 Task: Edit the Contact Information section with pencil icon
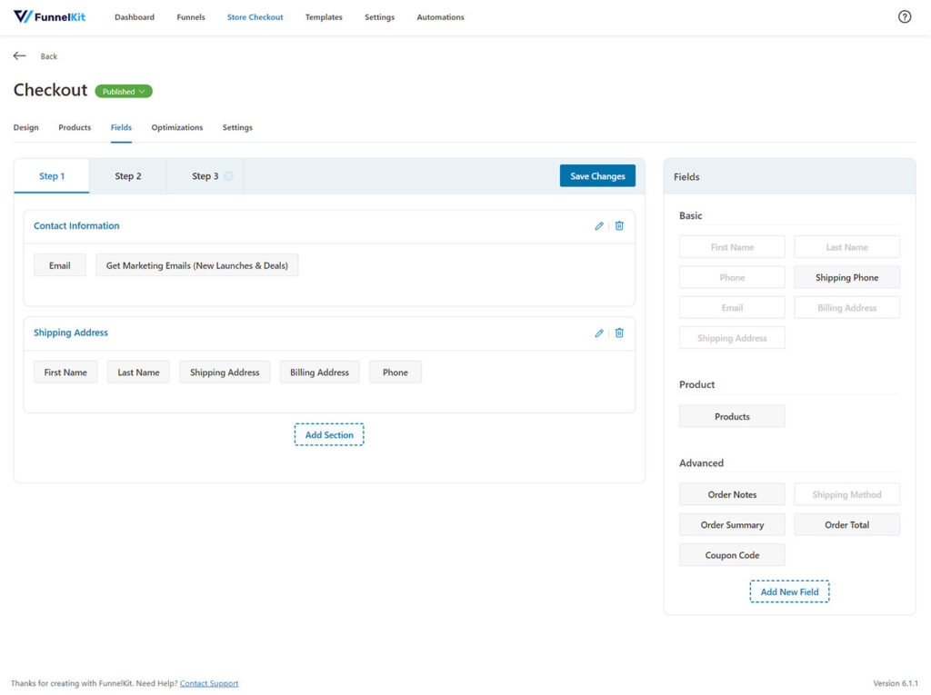(x=599, y=225)
